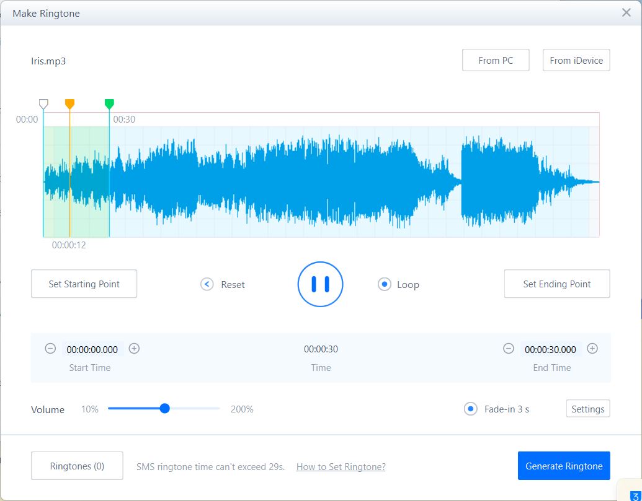Toggle the Loop radio button
This screenshot has height=501, width=642.
click(385, 284)
